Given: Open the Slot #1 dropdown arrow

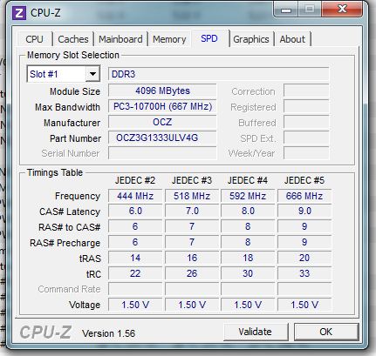Looking at the screenshot, I should pyautogui.click(x=92, y=74).
